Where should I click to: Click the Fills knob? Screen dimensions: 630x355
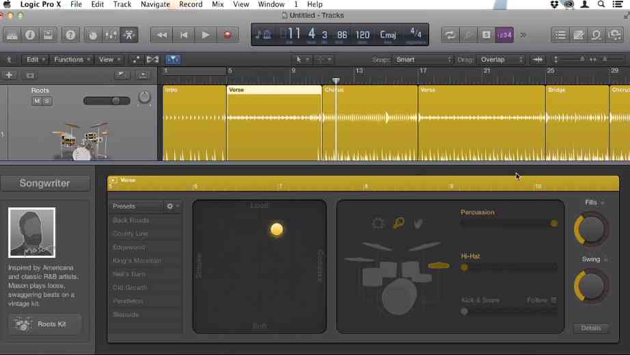click(x=592, y=228)
